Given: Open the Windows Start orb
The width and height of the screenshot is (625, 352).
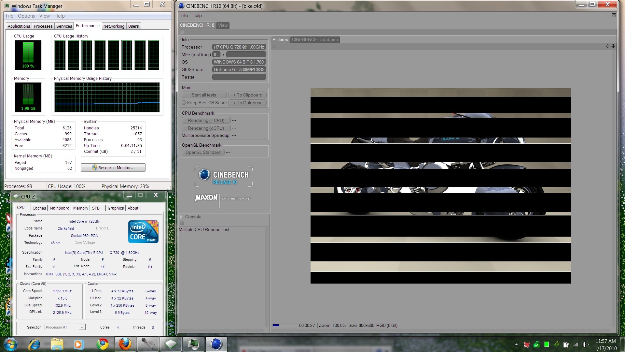Looking at the screenshot, I should click(10, 344).
